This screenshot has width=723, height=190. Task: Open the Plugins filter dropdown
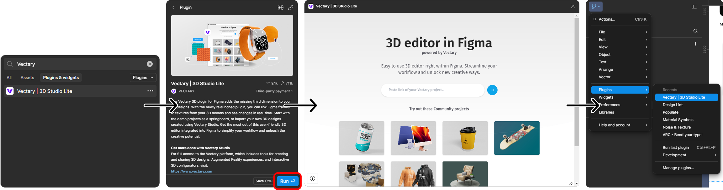click(143, 78)
